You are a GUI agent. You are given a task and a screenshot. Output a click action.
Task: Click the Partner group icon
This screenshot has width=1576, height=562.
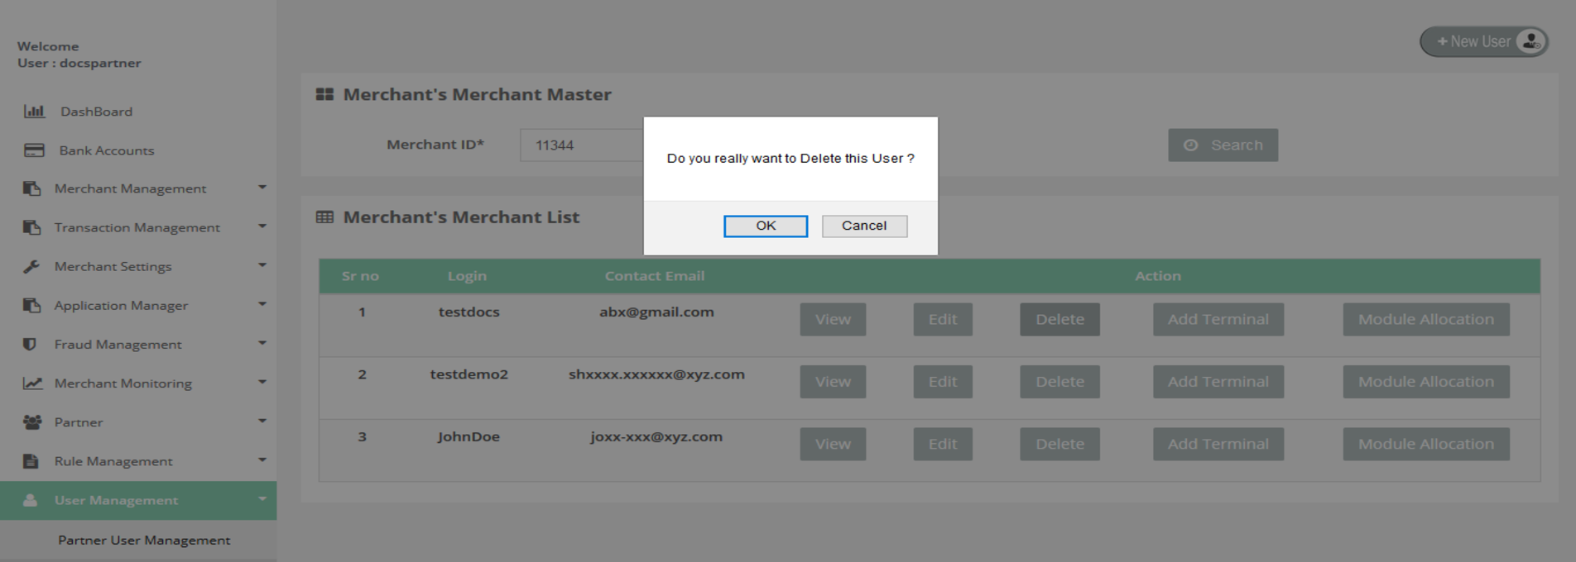click(x=32, y=422)
